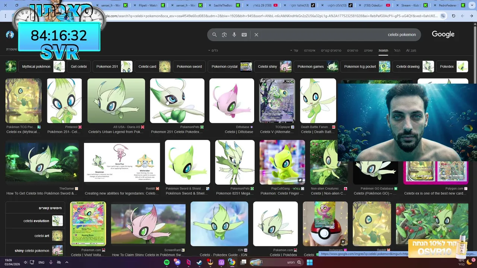Switch to the all (הכול) results tab
The width and height of the screenshot is (477, 268).
click(397, 50)
